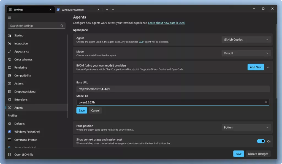The image size is (282, 164).
Task: Click the search magnifier icon
Action: point(62,26)
